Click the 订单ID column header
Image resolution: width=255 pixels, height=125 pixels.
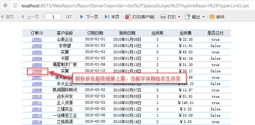click(x=37, y=33)
